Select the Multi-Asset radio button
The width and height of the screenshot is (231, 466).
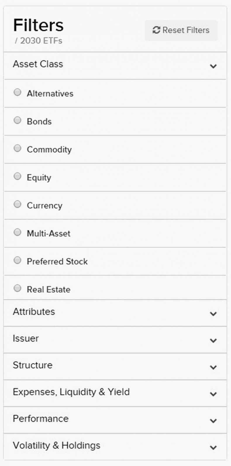coord(18,232)
